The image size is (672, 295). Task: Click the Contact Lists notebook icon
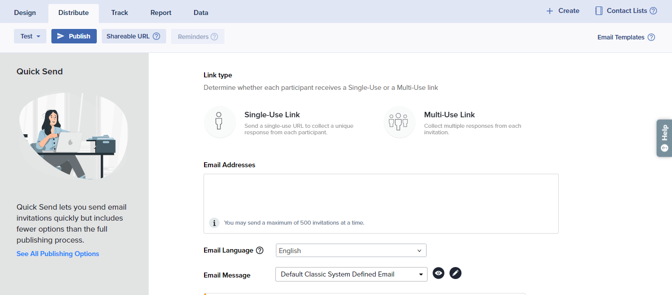pos(599,11)
